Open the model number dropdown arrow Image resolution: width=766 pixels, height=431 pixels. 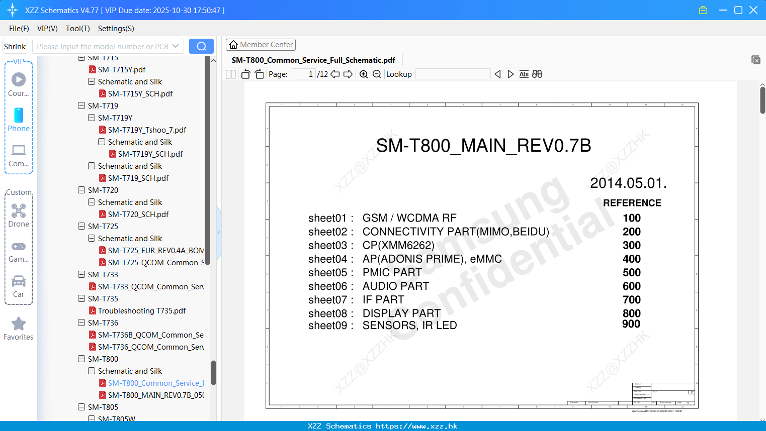176,46
